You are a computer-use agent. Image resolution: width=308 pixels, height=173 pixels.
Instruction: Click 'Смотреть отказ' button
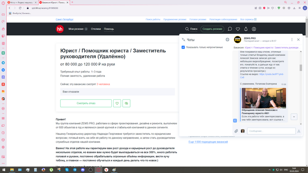(x=86, y=103)
